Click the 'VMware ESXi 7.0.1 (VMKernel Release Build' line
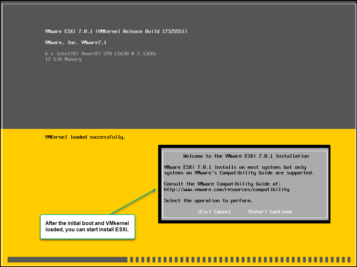The height and width of the screenshot is (267, 357). pos(116,31)
